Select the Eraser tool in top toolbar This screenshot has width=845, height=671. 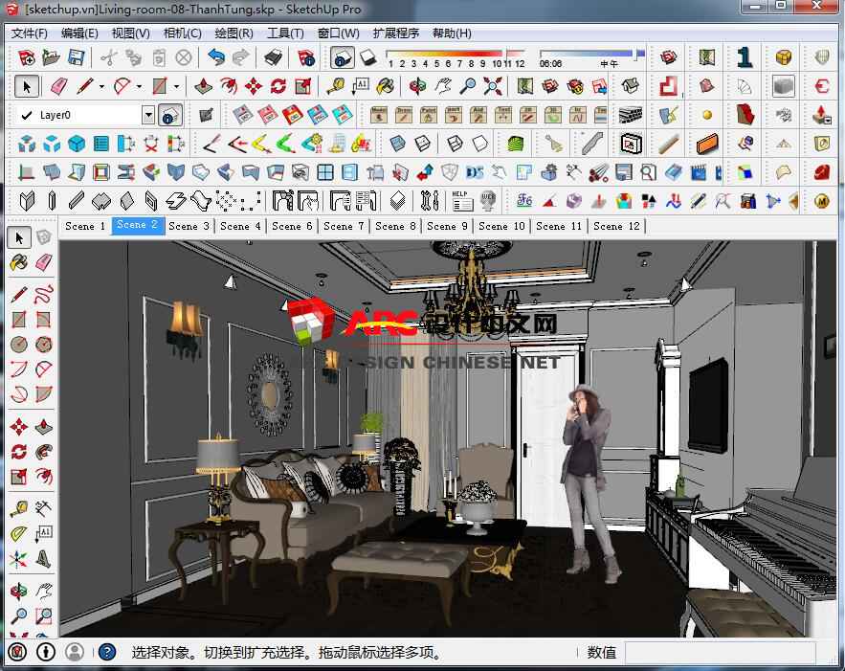coord(58,86)
